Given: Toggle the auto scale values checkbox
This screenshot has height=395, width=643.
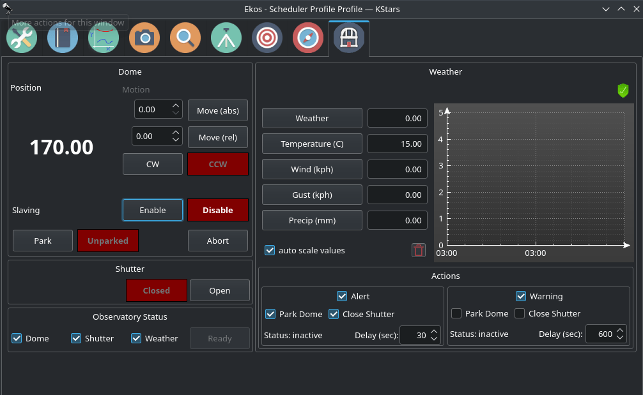Looking at the screenshot, I should click(x=270, y=250).
